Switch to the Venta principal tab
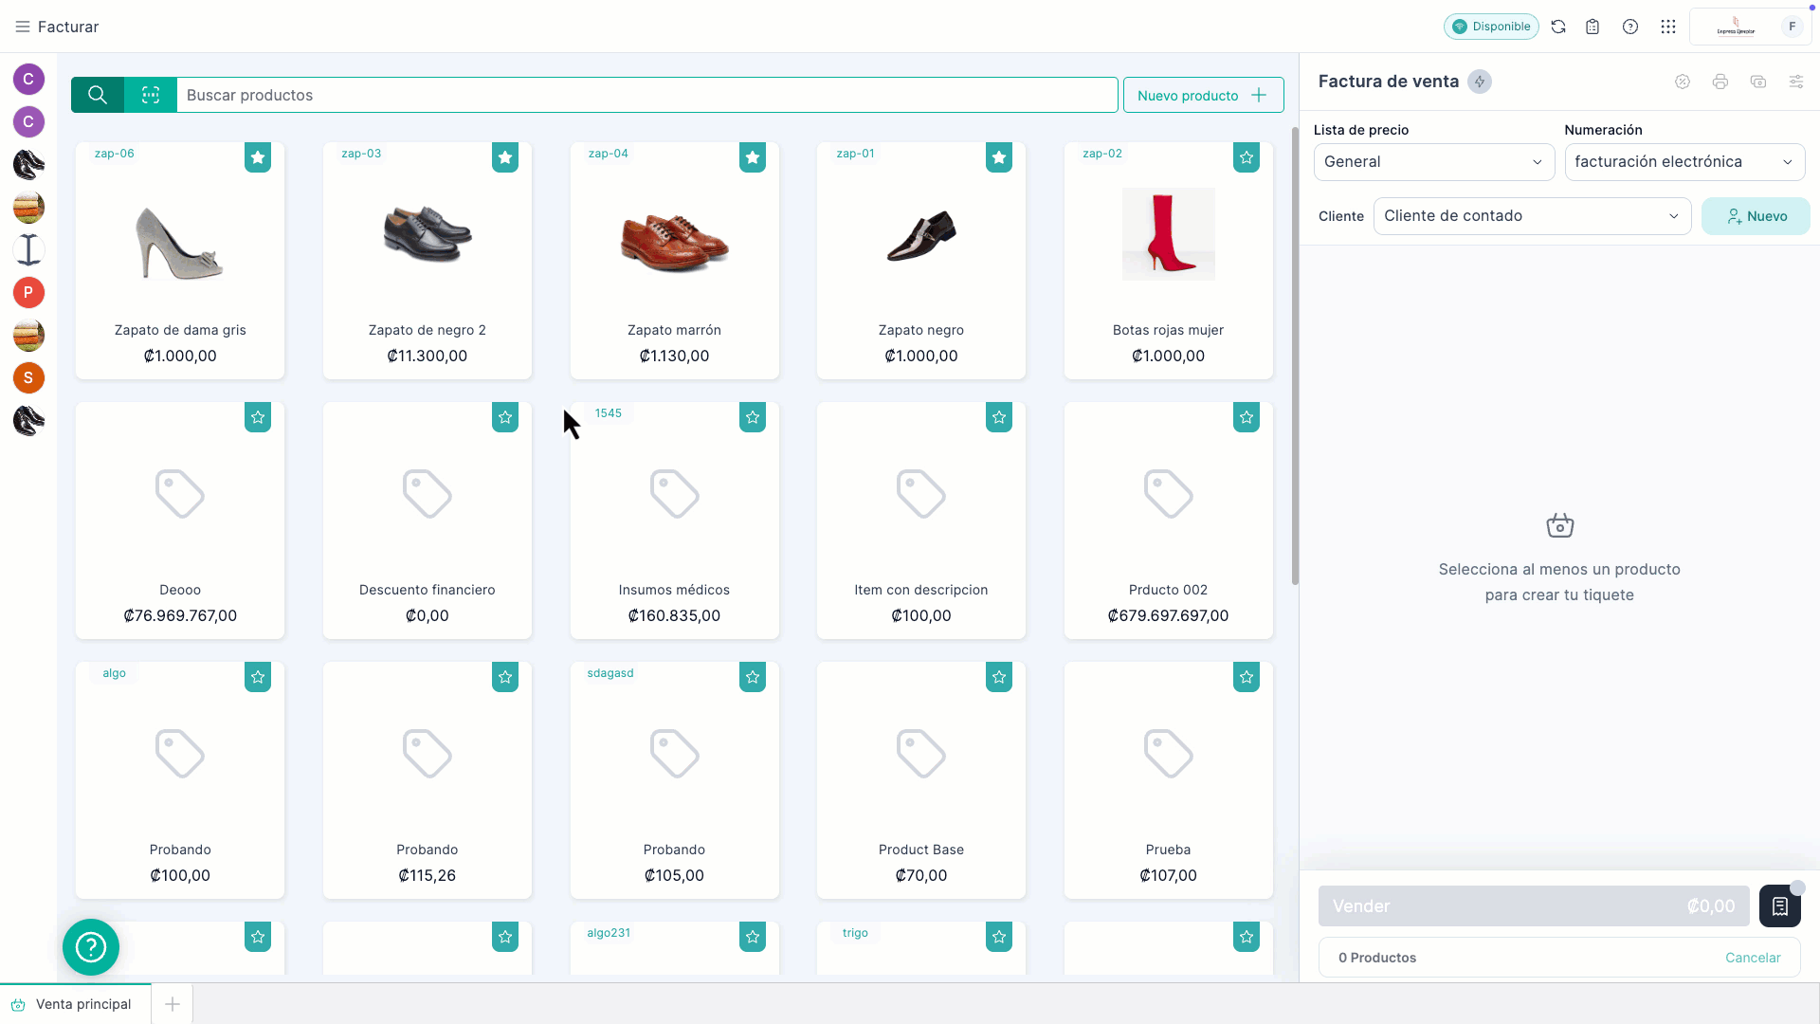The height and width of the screenshot is (1024, 1820). (x=76, y=1004)
